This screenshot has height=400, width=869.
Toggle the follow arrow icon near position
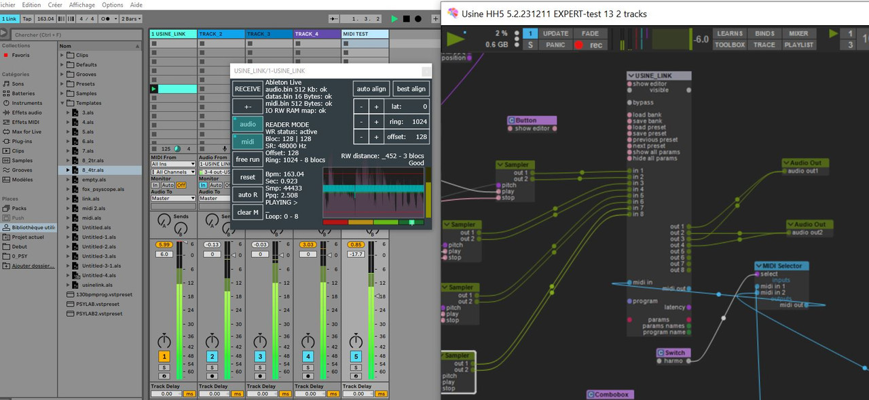[x=333, y=19]
